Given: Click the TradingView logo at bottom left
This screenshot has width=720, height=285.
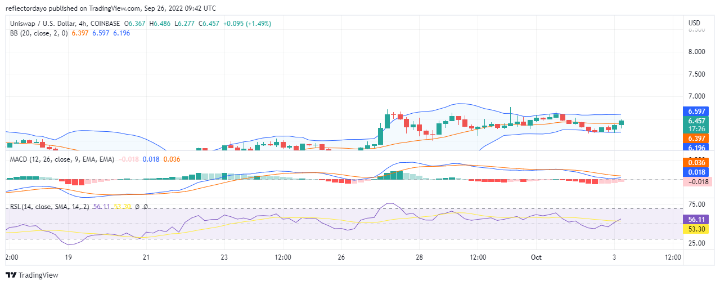Looking at the screenshot, I should tap(32, 275).
